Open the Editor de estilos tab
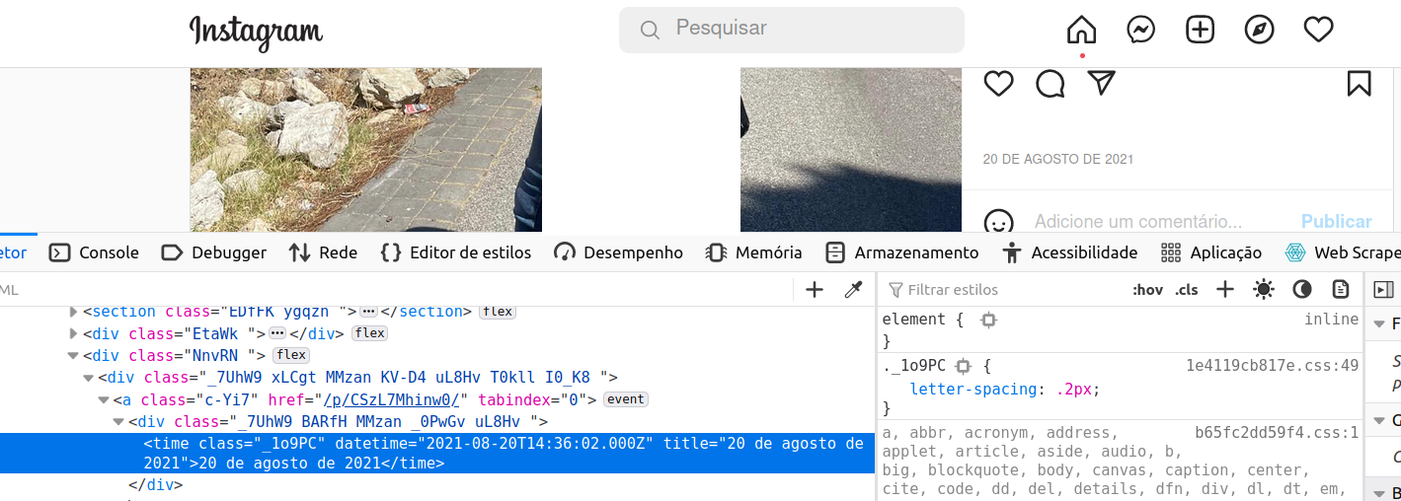Image resolution: width=1401 pixels, height=501 pixels. [455, 252]
